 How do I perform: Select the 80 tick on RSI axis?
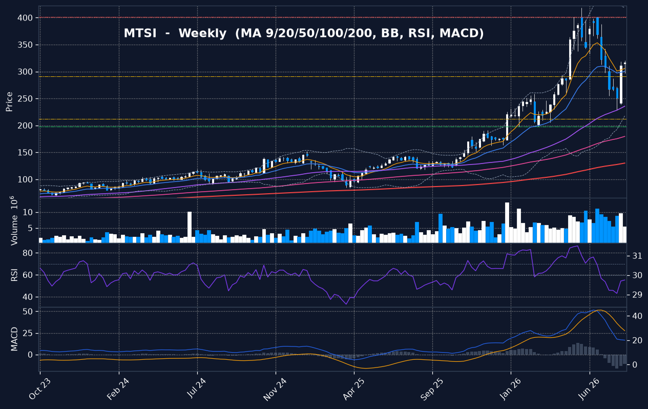[x=28, y=253]
